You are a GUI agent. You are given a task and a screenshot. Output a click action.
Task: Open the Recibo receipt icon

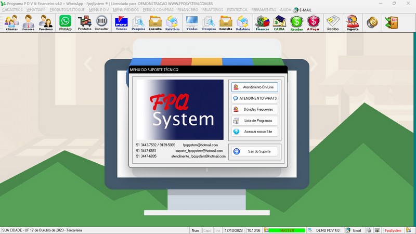point(333,23)
